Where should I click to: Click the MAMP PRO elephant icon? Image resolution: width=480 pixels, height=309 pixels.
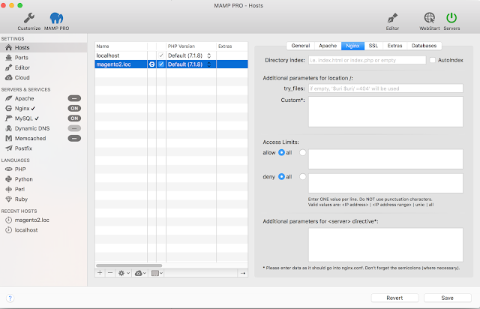tap(57, 18)
